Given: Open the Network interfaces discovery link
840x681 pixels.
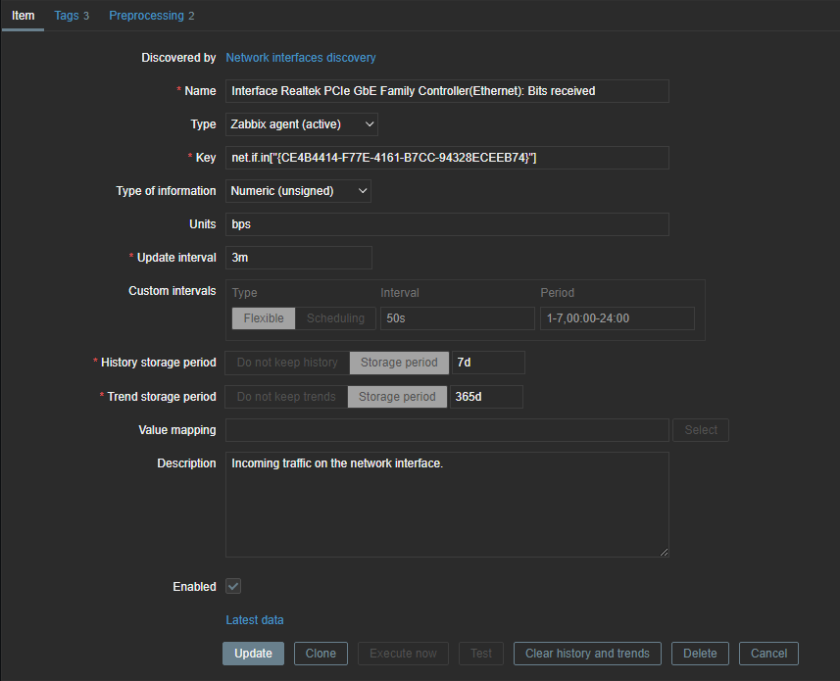Looking at the screenshot, I should pyautogui.click(x=300, y=58).
